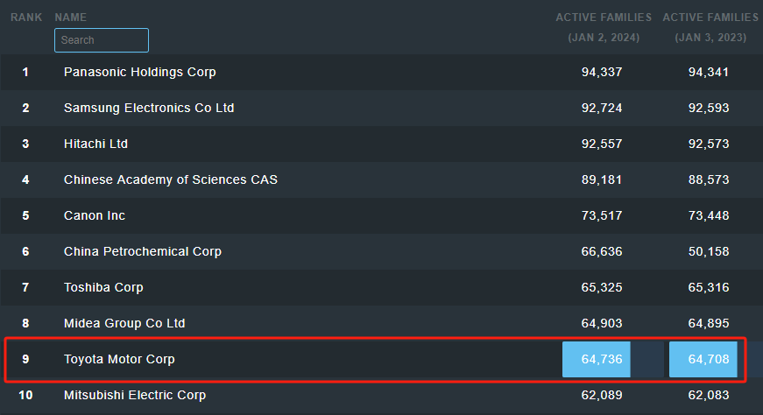Open Chinese Academy of Sciences CAS entry
The width and height of the screenshot is (763, 415).
pos(170,179)
